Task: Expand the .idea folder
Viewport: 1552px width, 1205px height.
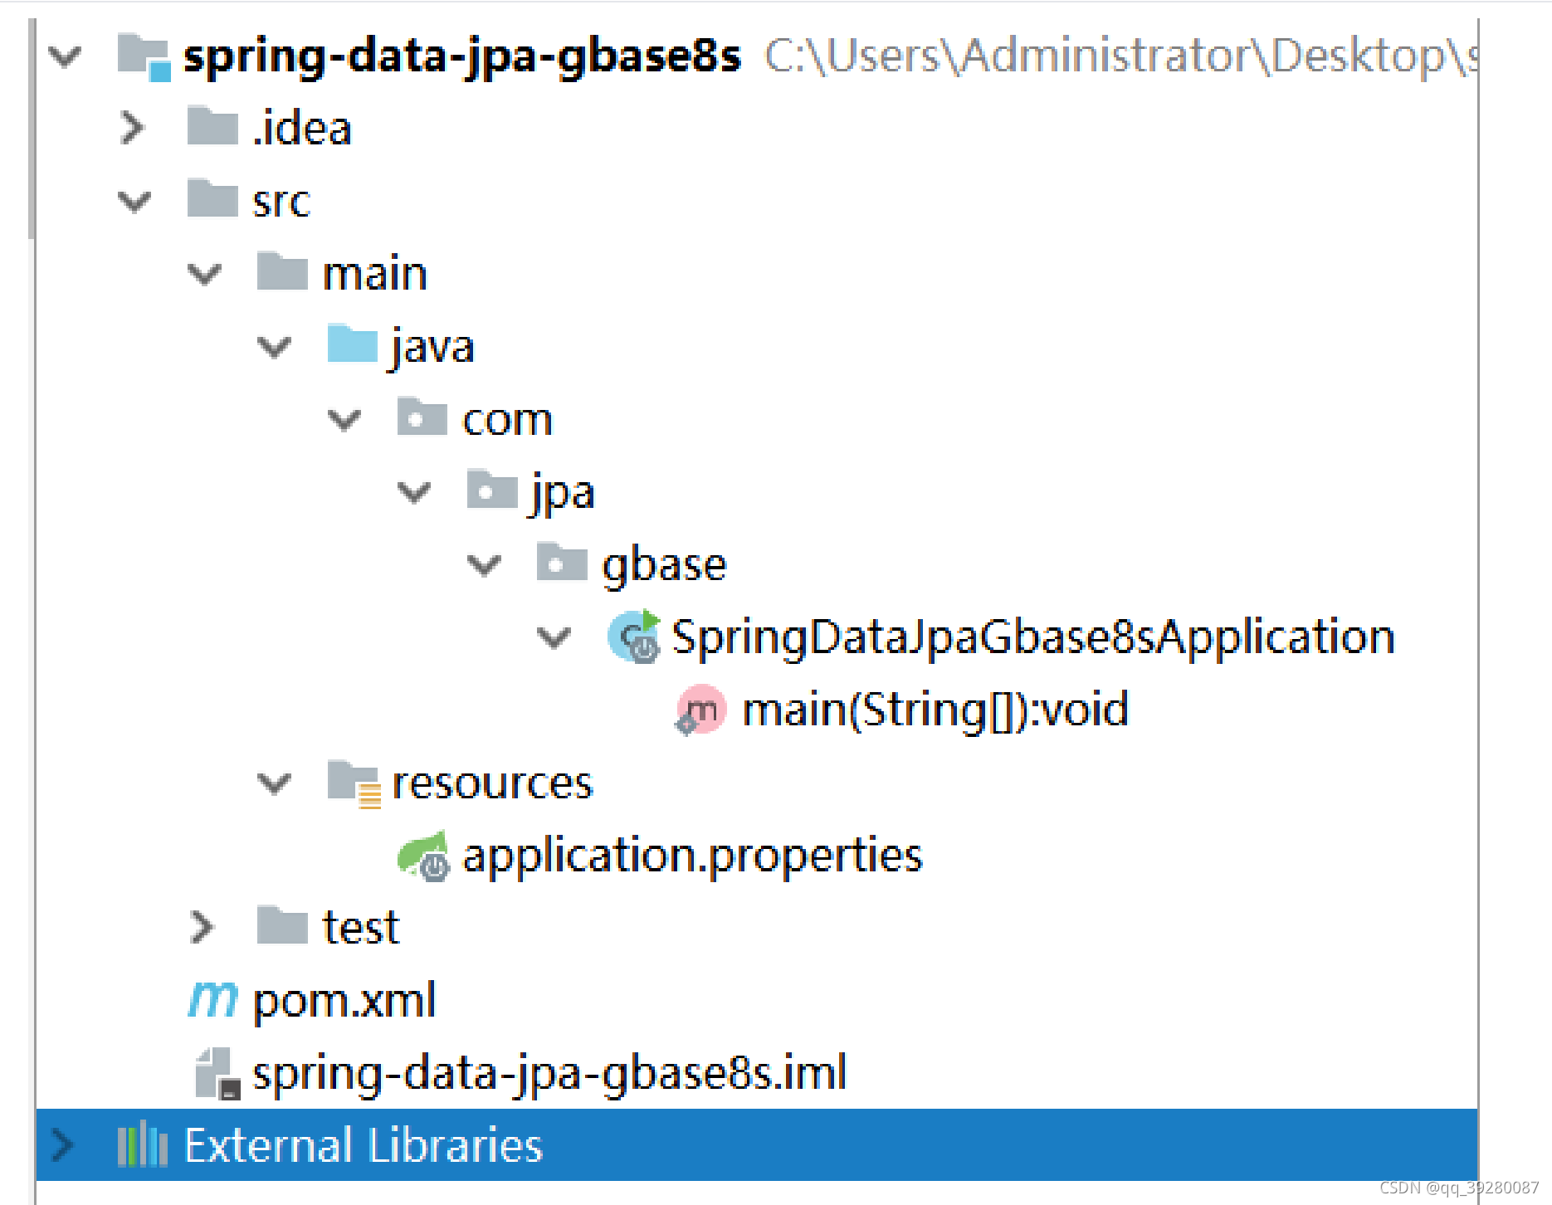Action: tap(132, 128)
